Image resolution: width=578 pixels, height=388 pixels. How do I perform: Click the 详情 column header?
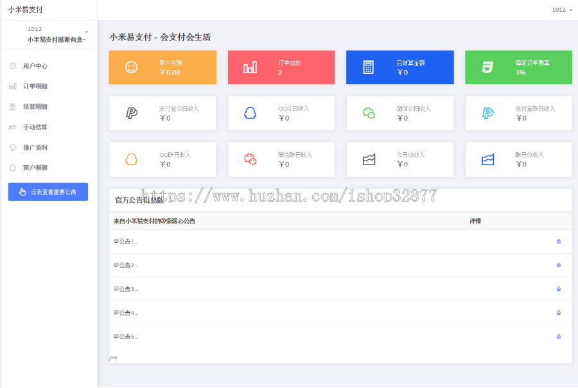point(475,221)
